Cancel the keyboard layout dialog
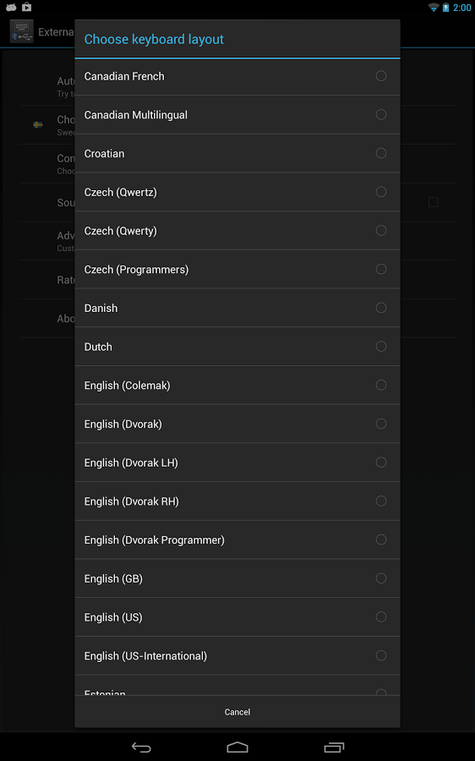This screenshot has height=761, width=475. click(237, 712)
